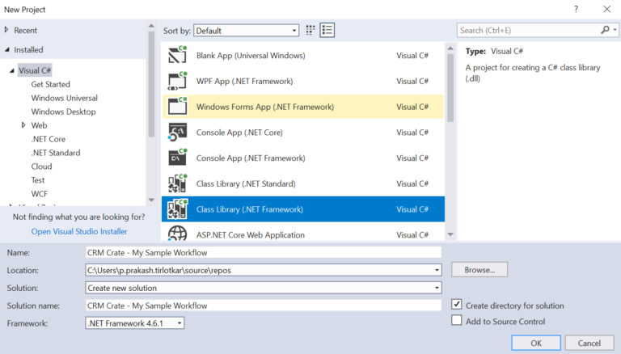Click the Cancel button

pyautogui.click(x=589, y=343)
